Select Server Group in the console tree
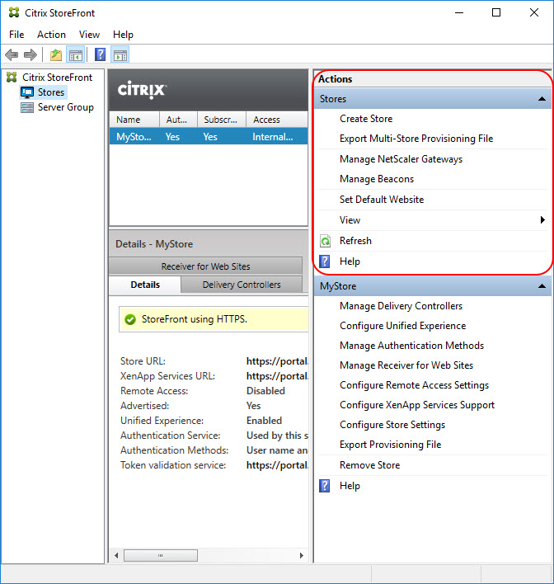 (65, 107)
